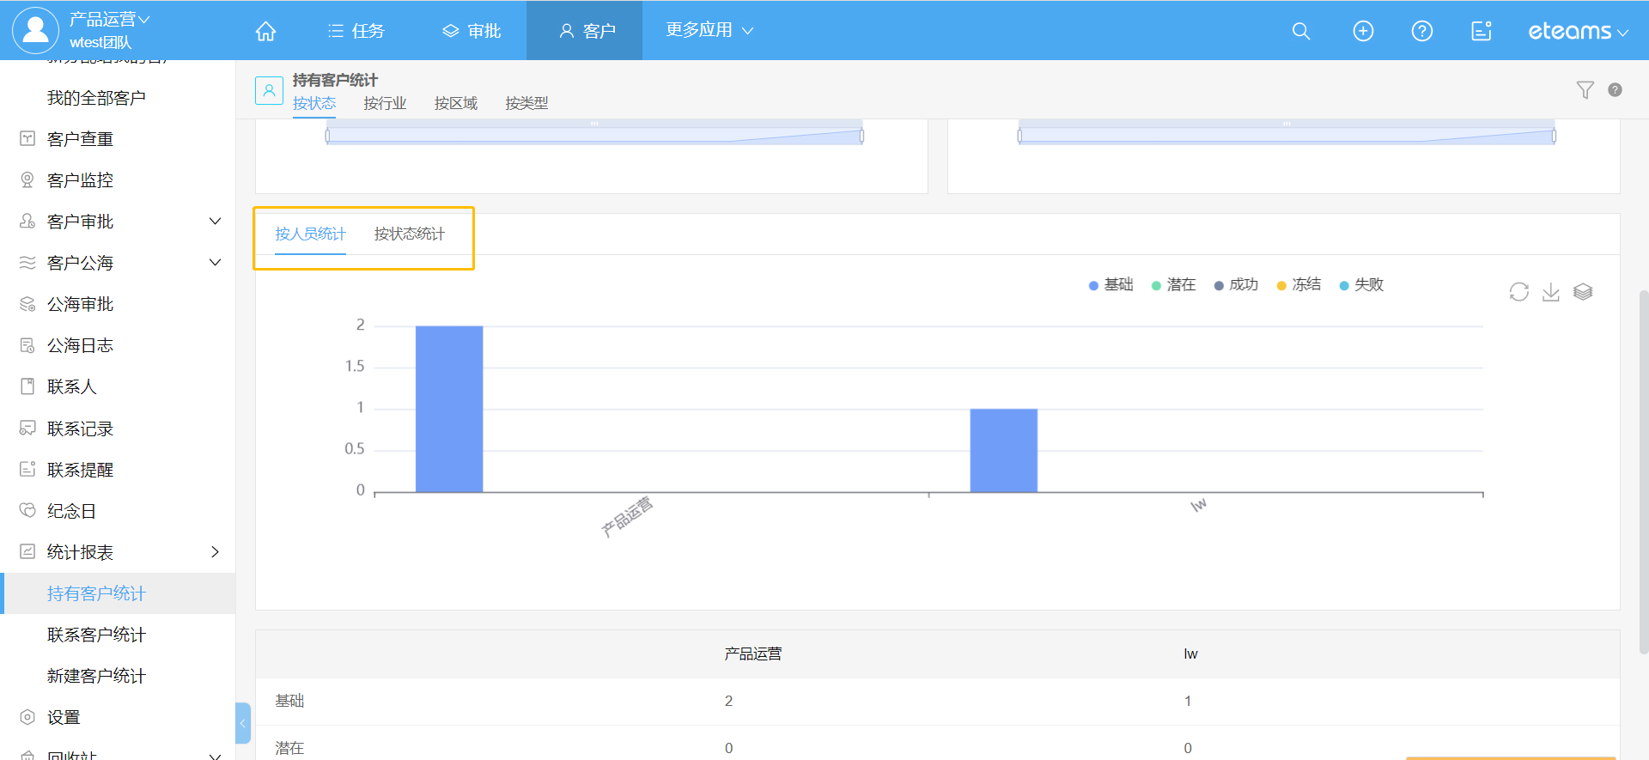Image resolution: width=1649 pixels, height=760 pixels.
Task: Click the plus circle create icon
Action: [x=1363, y=31]
